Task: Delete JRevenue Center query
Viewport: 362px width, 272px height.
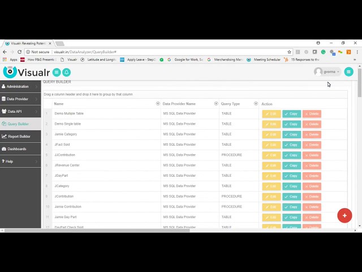Action: [x=312, y=165]
